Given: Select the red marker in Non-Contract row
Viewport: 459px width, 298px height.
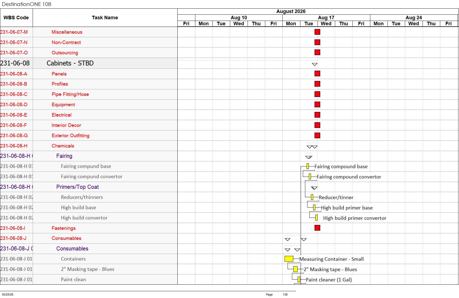Looking at the screenshot, I should (x=317, y=42).
